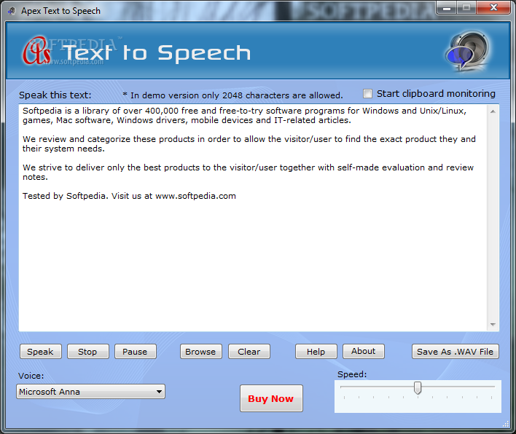
Task: Open the Voice dropdown showing Microsoft Anna
Action: (x=90, y=392)
